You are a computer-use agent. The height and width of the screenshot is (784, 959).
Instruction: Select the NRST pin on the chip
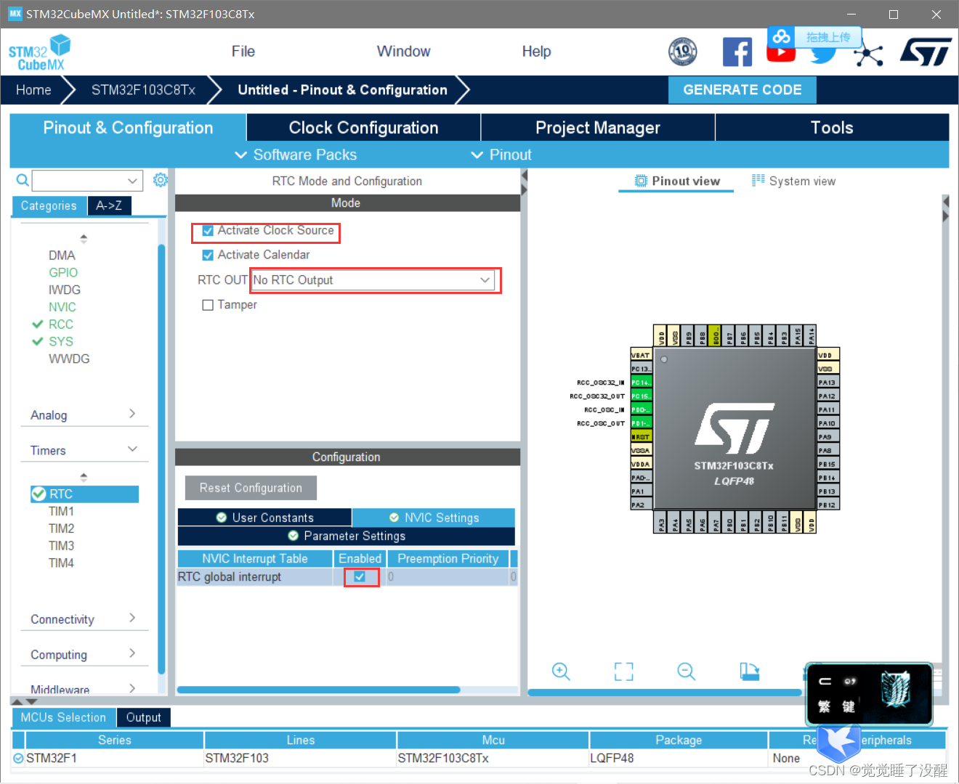tap(641, 437)
